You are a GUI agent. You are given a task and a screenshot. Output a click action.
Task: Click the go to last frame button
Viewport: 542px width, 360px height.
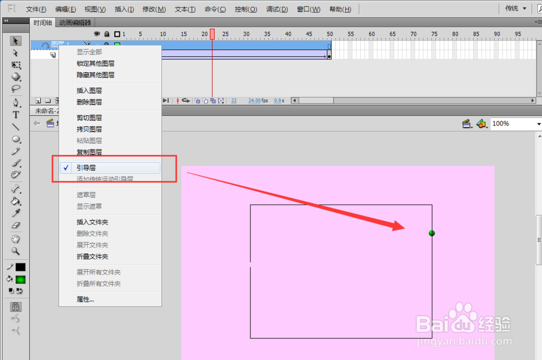point(166,101)
